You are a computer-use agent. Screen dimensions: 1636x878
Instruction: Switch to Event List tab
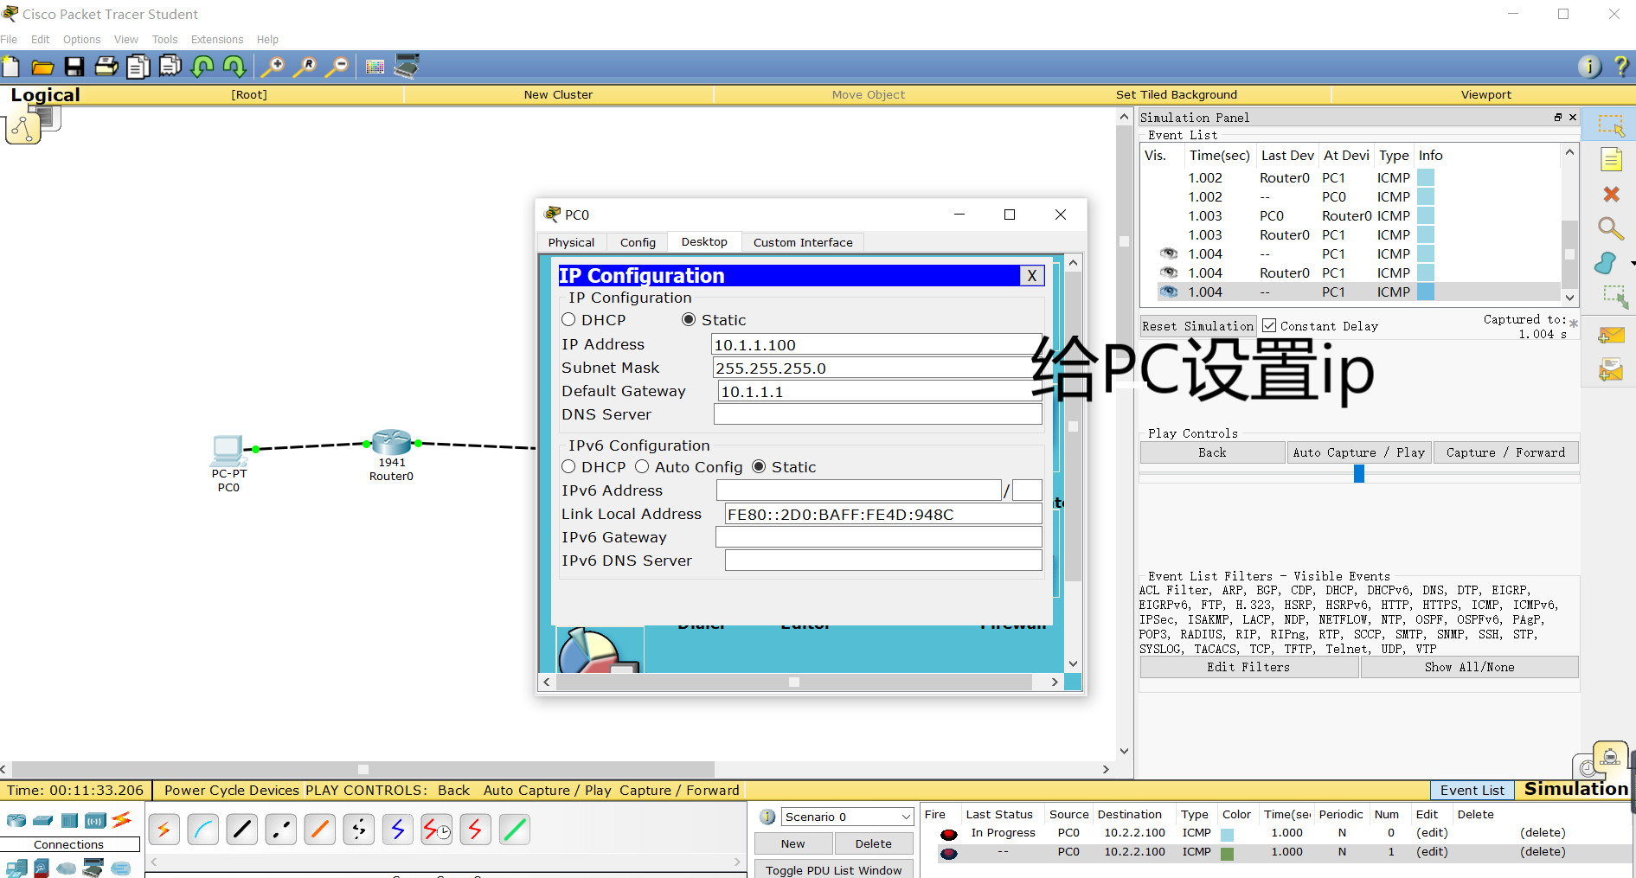point(1472,790)
